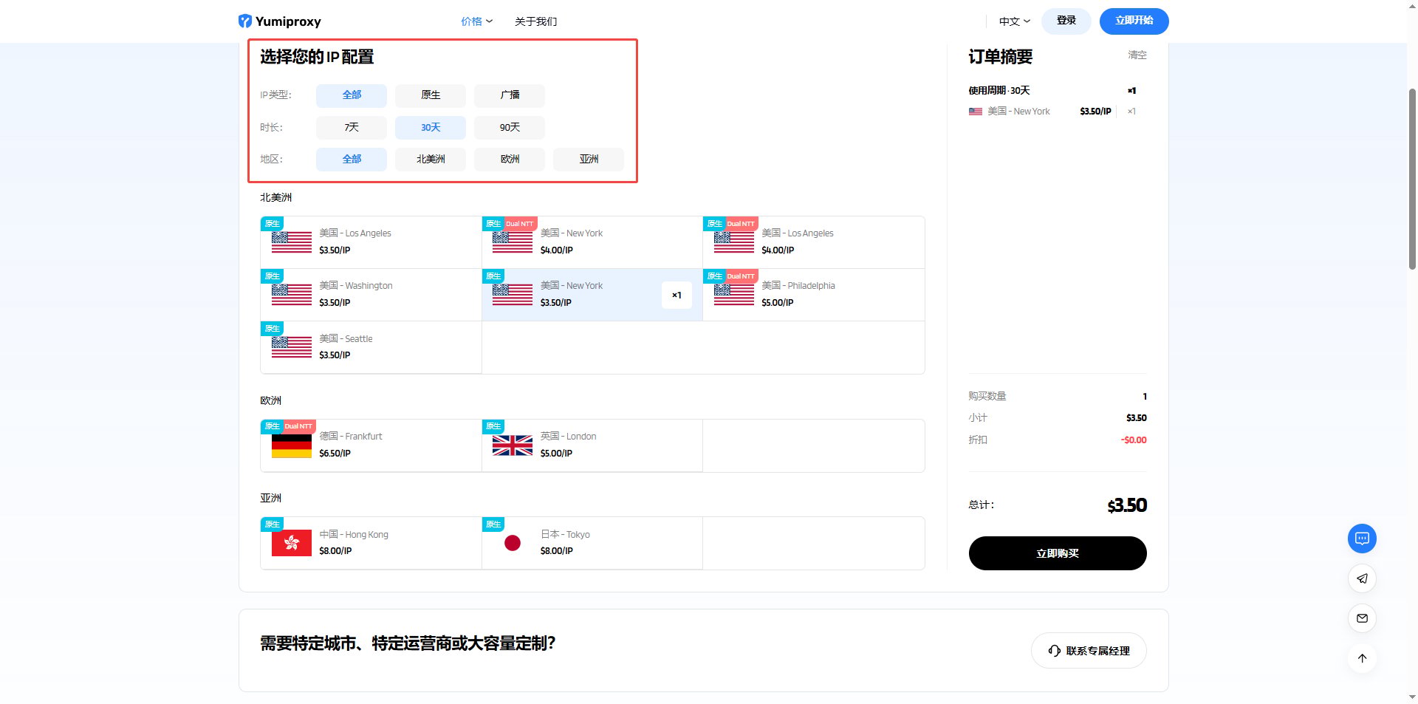Click ×1 quantity in order summary row

(x=1131, y=112)
